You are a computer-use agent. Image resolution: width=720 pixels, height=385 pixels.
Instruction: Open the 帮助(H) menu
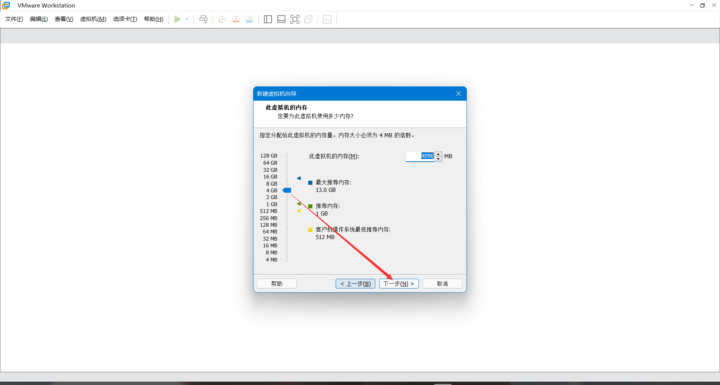click(x=154, y=19)
